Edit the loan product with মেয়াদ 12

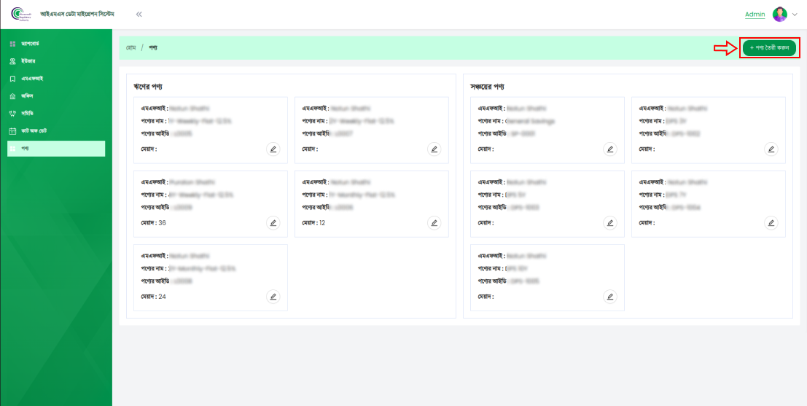[434, 222]
